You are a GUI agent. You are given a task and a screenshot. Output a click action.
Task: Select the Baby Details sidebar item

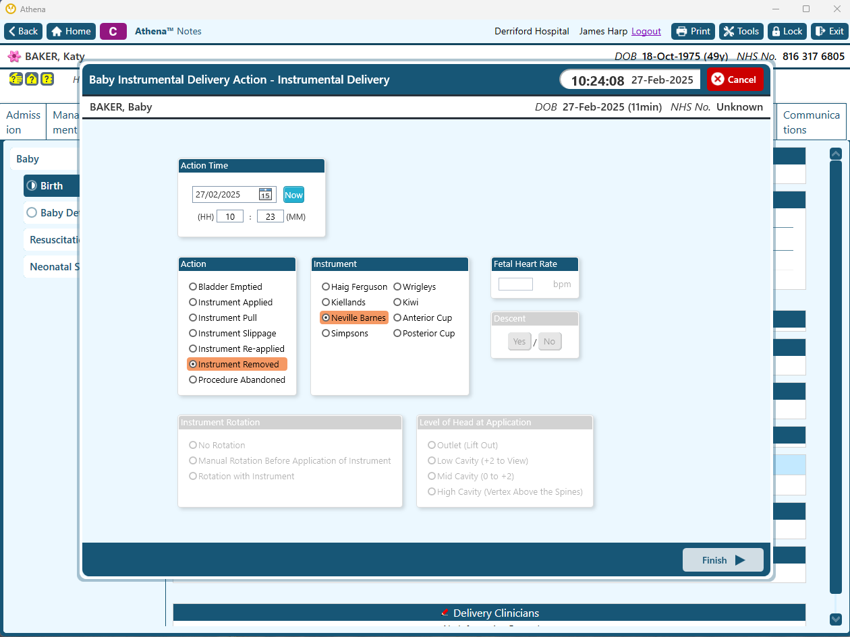52,213
